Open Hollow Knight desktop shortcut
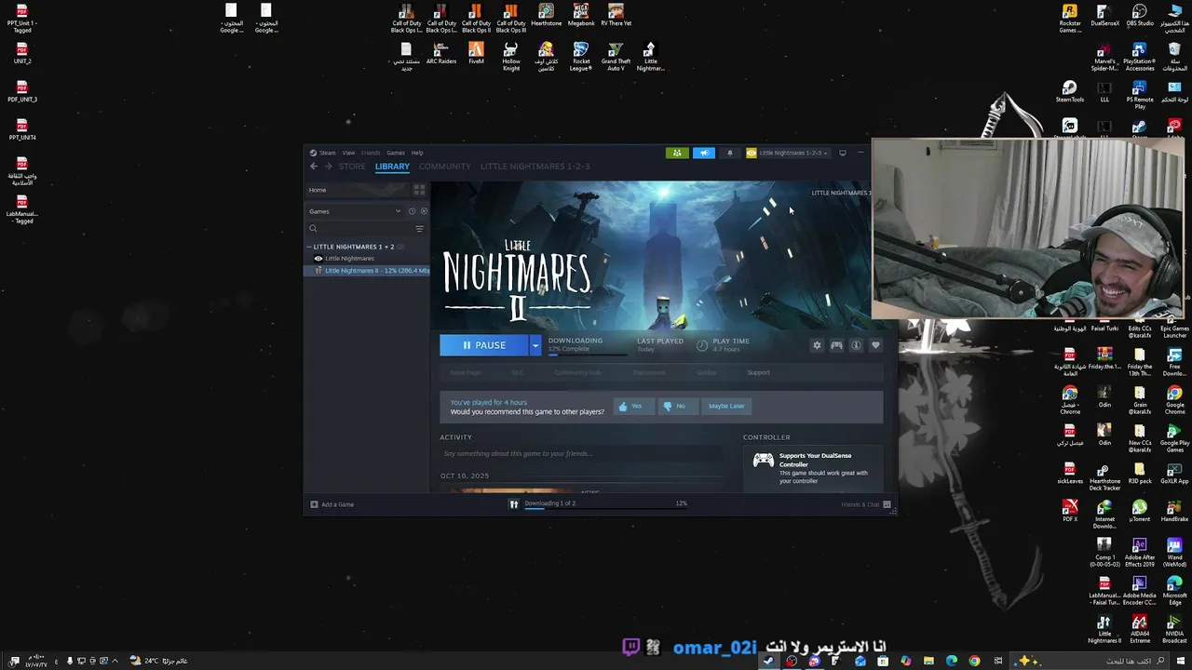 click(x=510, y=57)
